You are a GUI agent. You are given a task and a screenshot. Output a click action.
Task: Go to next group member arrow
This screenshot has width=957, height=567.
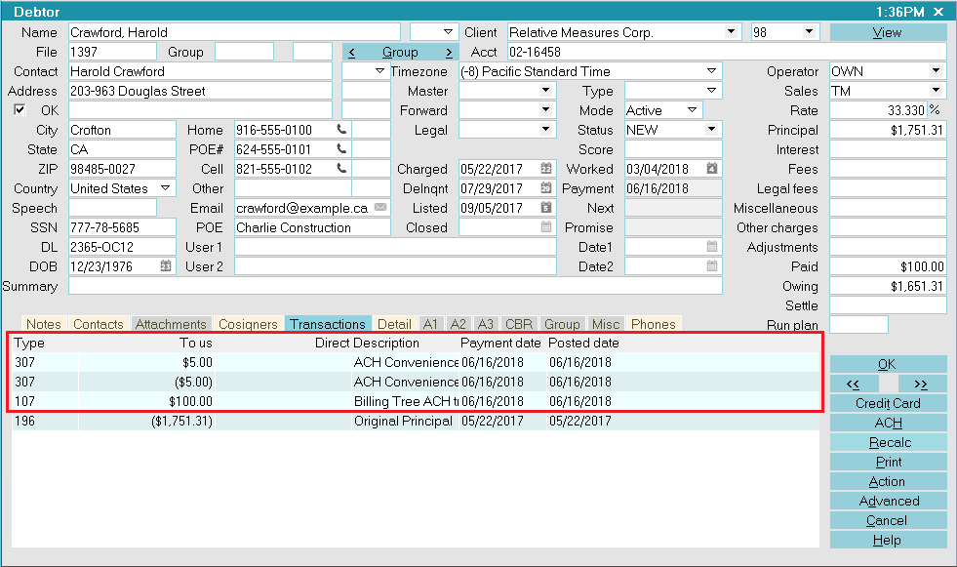coord(449,53)
